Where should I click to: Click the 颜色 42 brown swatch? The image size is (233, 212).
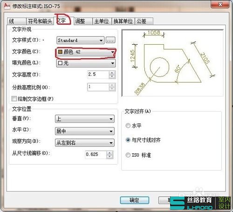pos(60,52)
